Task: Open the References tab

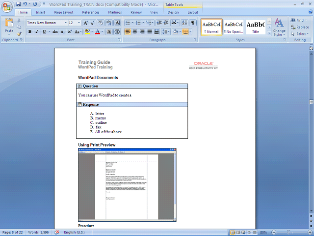Action: coord(90,12)
